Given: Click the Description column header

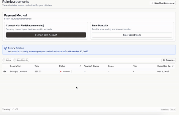Looking at the screenshot, I should [x=15, y=66].
